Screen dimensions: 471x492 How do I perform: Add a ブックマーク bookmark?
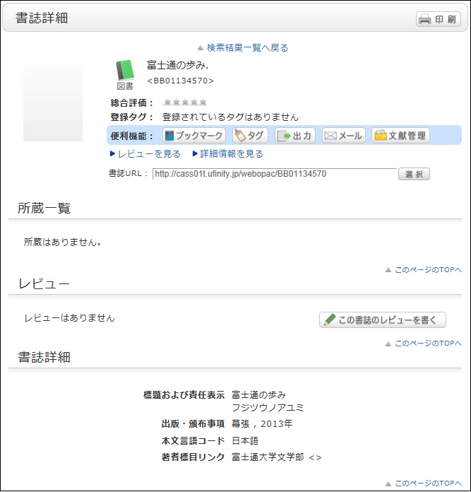click(x=194, y=136)
